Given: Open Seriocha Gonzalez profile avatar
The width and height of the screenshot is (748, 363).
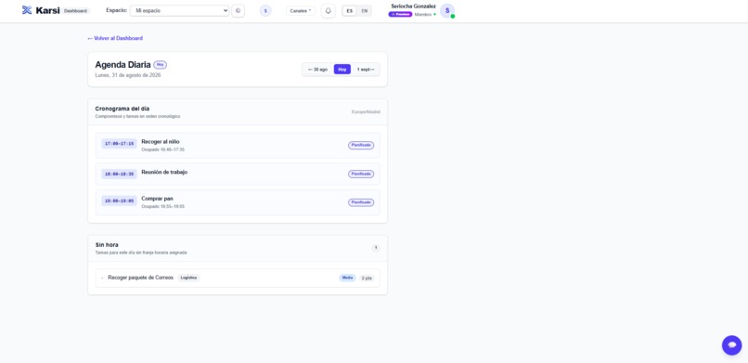Looking at the screenshot, I should [x=447, y=10].
